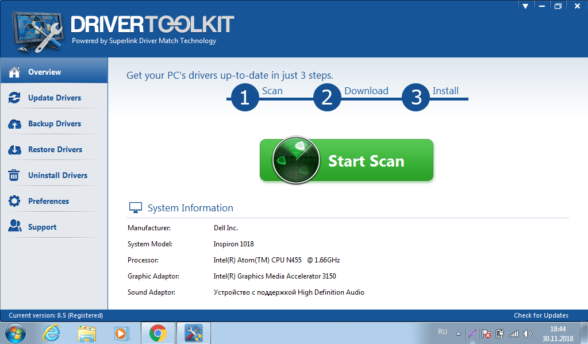Switch to Google Chrome on taskbar

158,333
